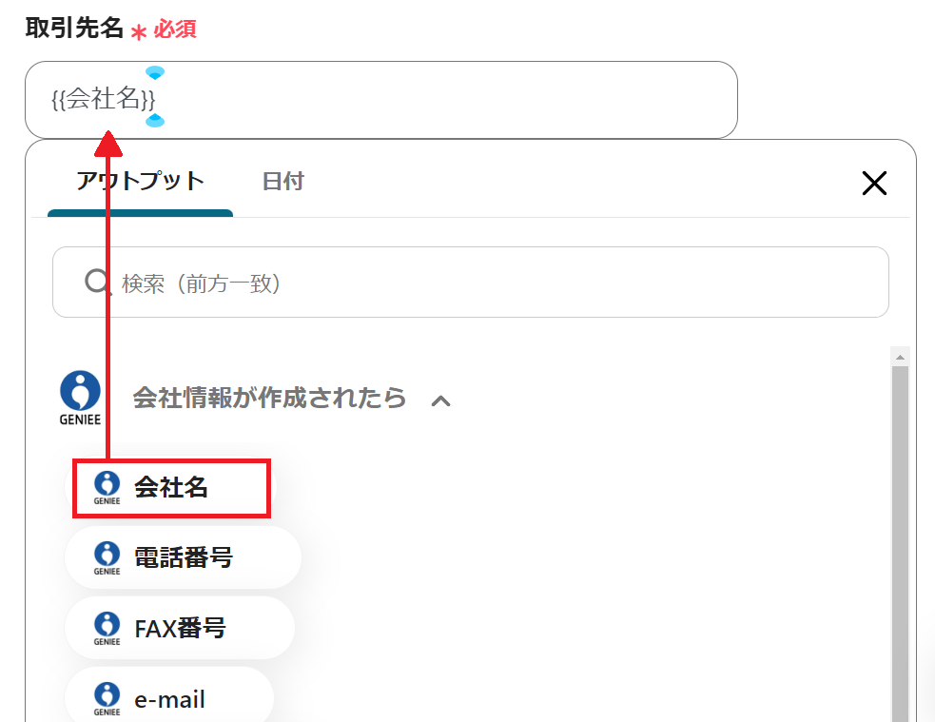Screen dimensions: 935x722
Task: Click the magnifier icon in search box
Action: point(98,282)
